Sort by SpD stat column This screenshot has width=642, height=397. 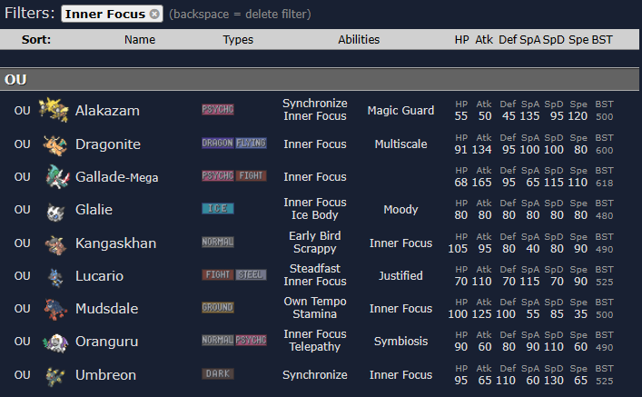click(554, 40)
